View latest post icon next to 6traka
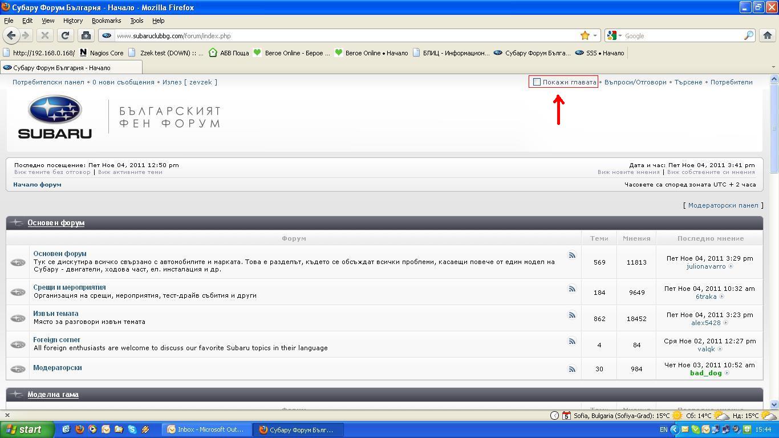779x438 pixels. (x=721, y=297)
